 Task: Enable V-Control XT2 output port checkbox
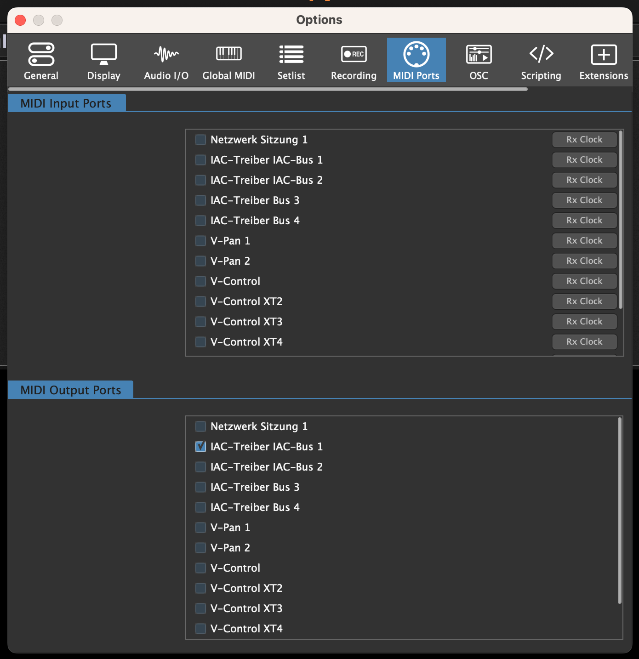pyautogui.click(x=200, y=588)
